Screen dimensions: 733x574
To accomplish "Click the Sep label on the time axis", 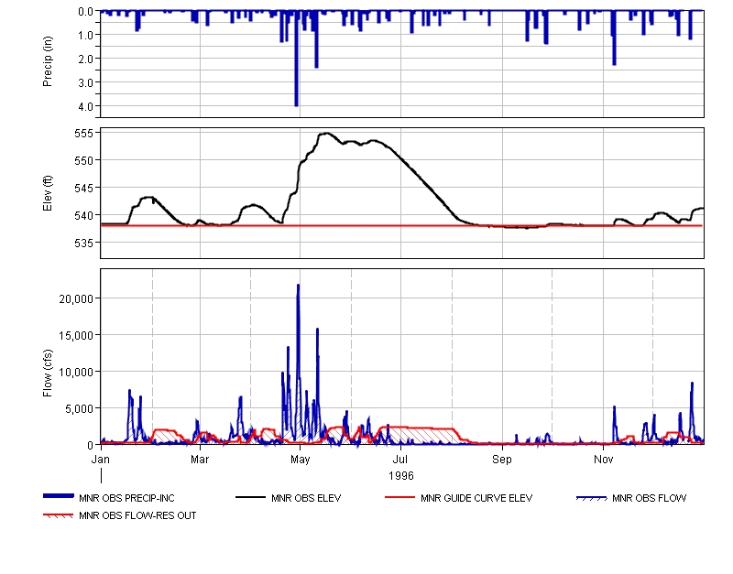I will 502,457.
